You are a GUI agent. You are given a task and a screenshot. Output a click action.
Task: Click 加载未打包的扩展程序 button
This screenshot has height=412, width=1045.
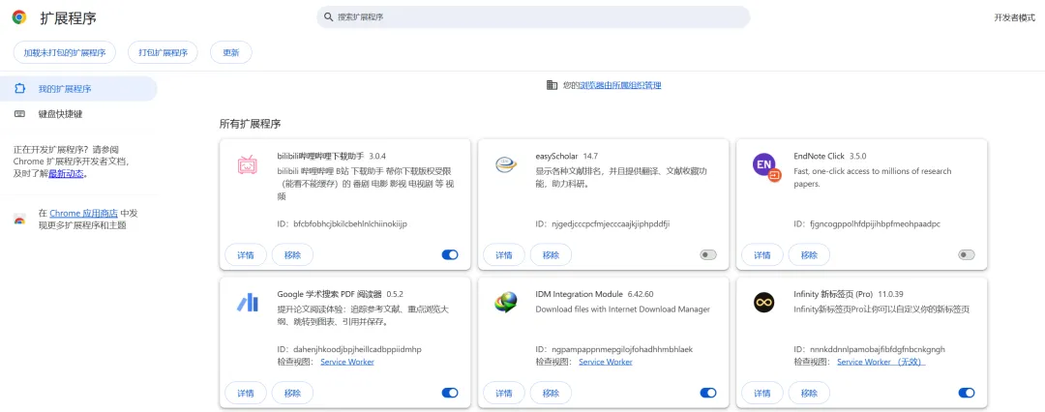pos(65,52)
